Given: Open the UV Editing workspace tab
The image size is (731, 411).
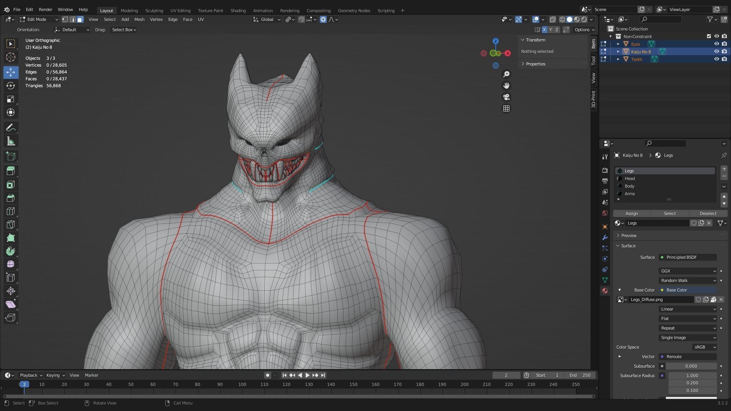Looking at the screenshot, I should click(180, 10).
